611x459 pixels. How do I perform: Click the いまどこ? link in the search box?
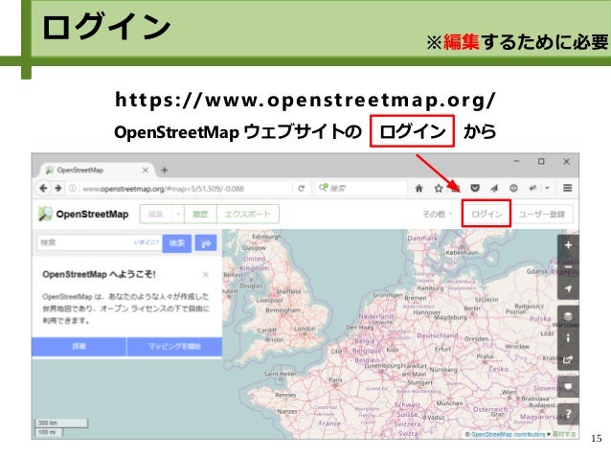(147, 242)
